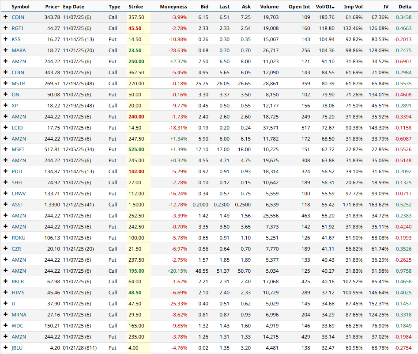Sort table by Strike header

pyautogui.click(x=136, y=7)
